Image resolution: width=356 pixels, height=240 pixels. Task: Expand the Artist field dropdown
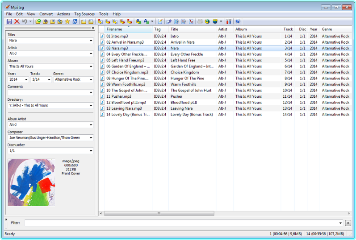pos(91,54)
